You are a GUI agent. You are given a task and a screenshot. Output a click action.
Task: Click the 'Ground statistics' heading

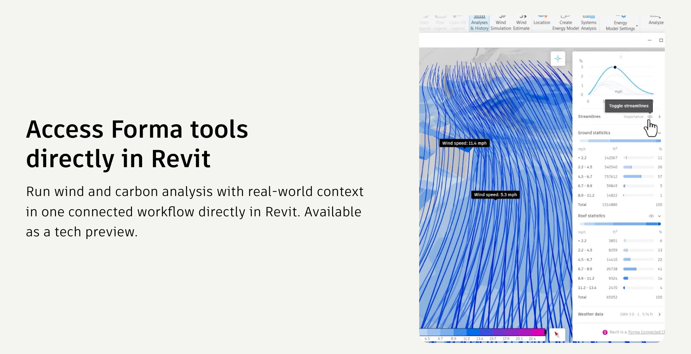(594, 133)
